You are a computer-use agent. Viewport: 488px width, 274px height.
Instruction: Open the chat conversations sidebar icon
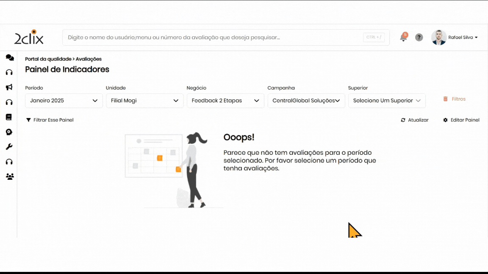pos(9,58)
